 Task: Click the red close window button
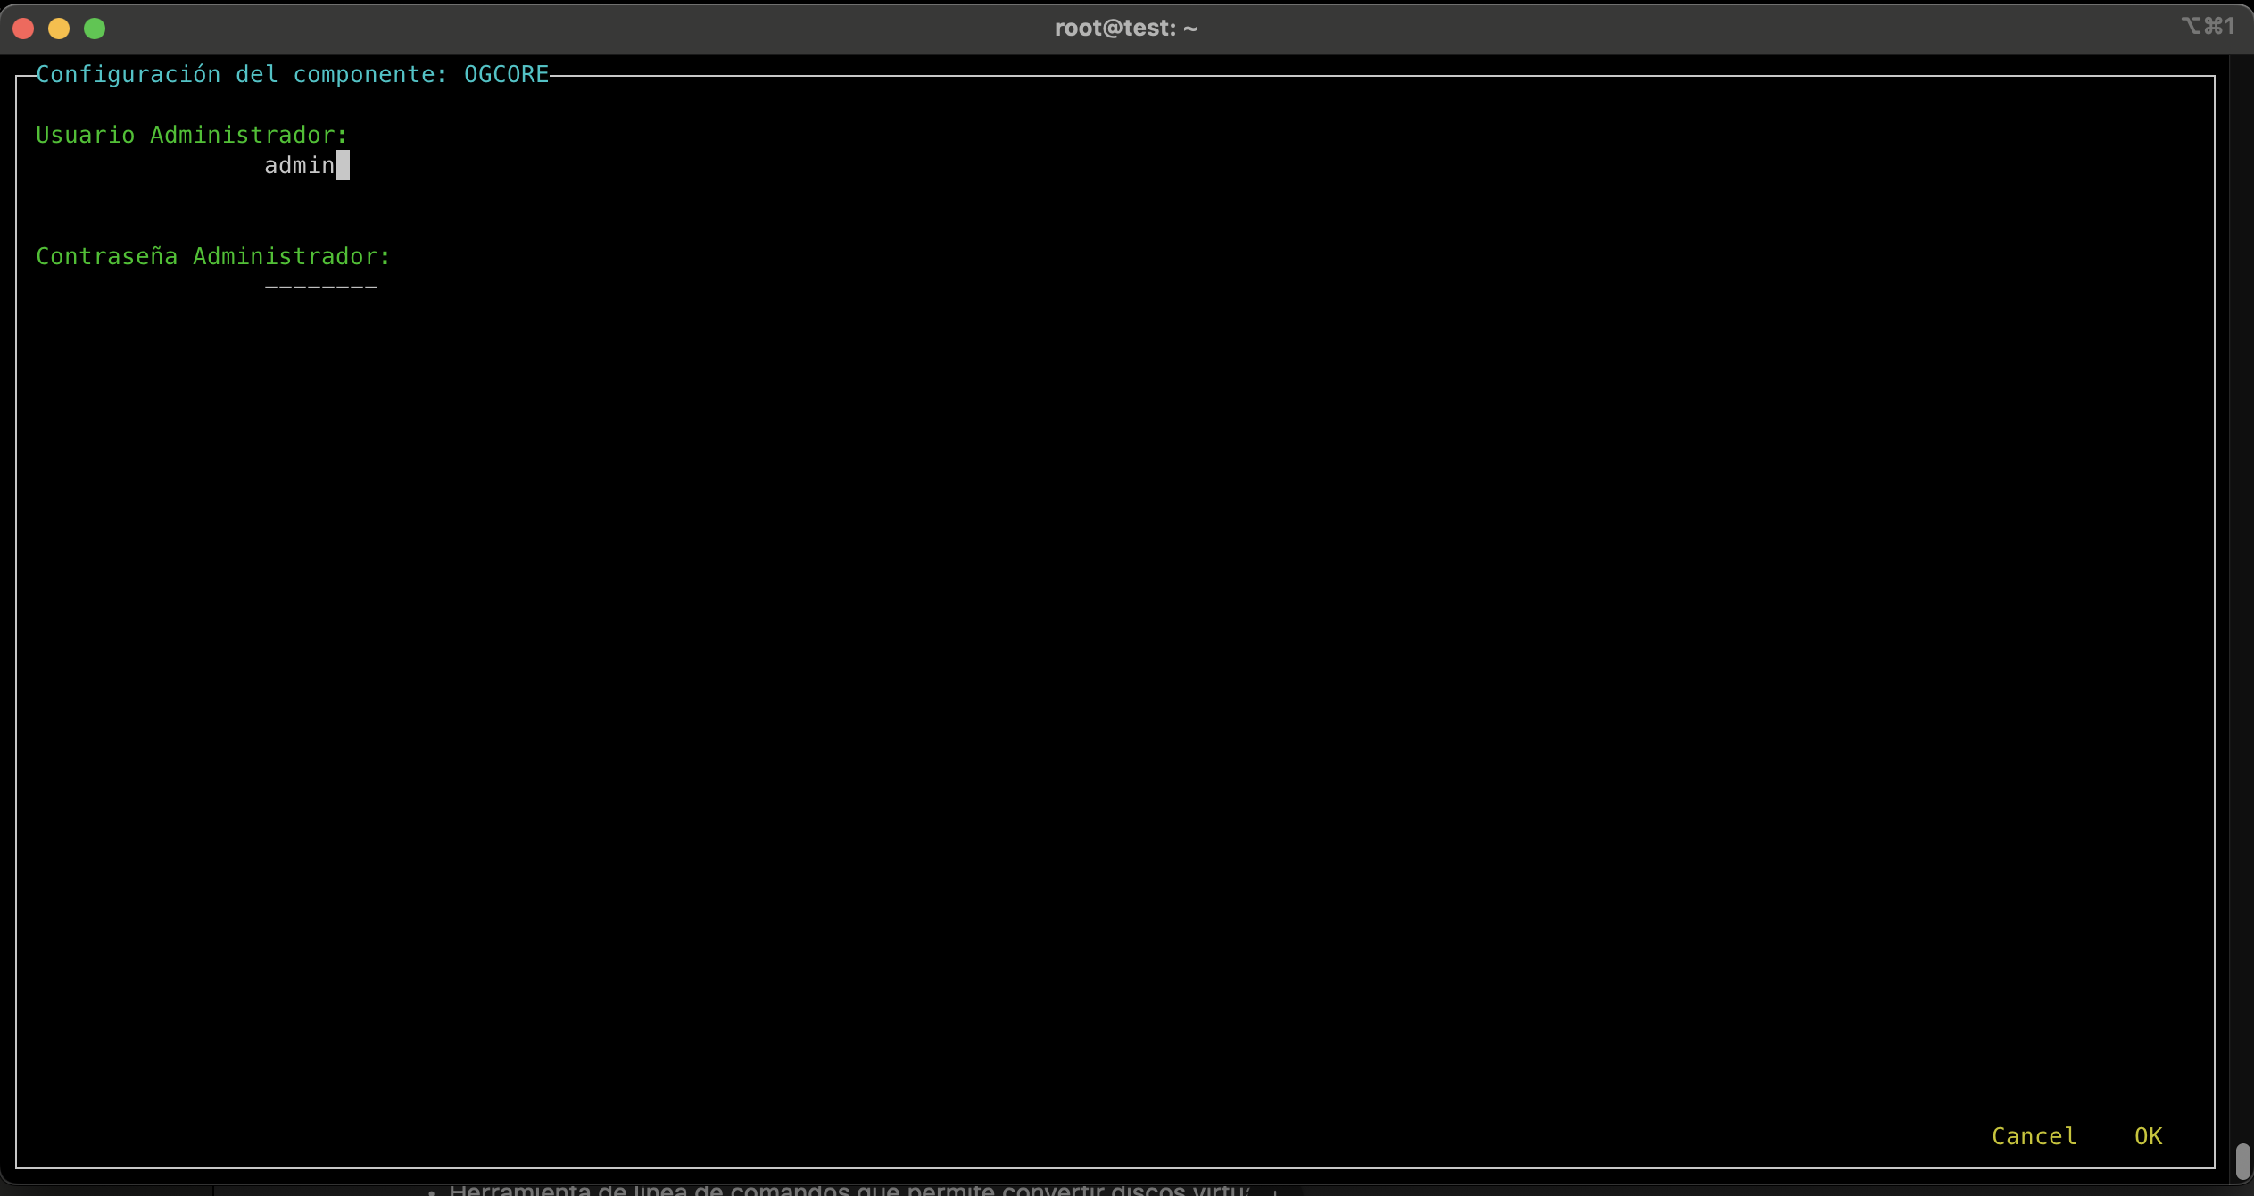point(24,29)
